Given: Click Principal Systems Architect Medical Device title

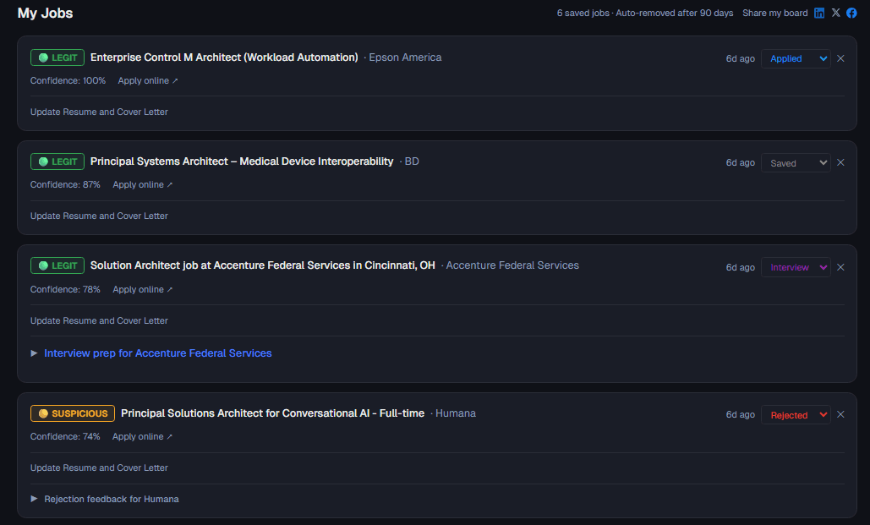Looking at the screenshot, I should click(x=242, y=161).
